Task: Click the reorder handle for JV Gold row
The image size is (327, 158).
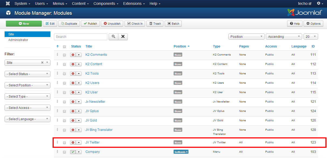Action: 57,120
